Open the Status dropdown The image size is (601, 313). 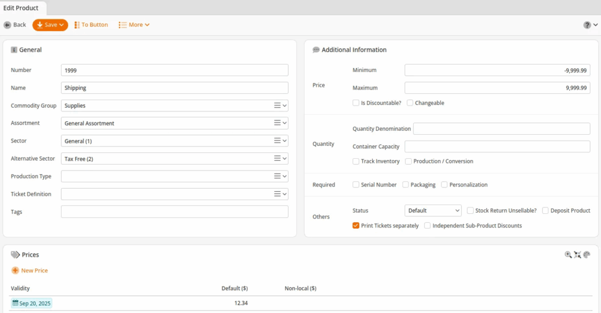point(433,210)
